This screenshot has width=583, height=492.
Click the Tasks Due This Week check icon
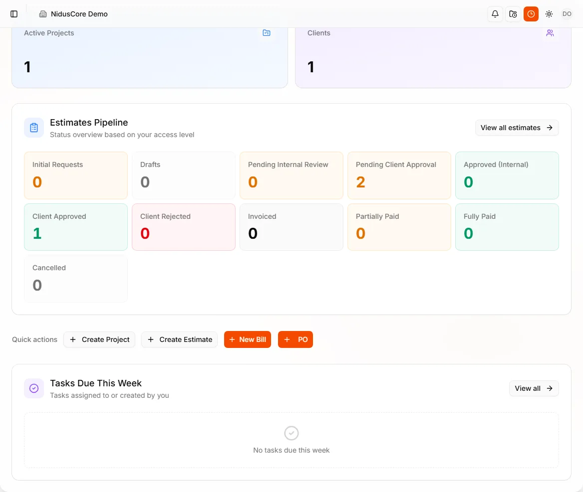tap(34, 388)
